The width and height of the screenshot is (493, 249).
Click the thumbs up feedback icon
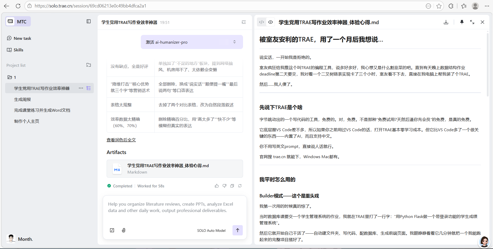[217, 186]
